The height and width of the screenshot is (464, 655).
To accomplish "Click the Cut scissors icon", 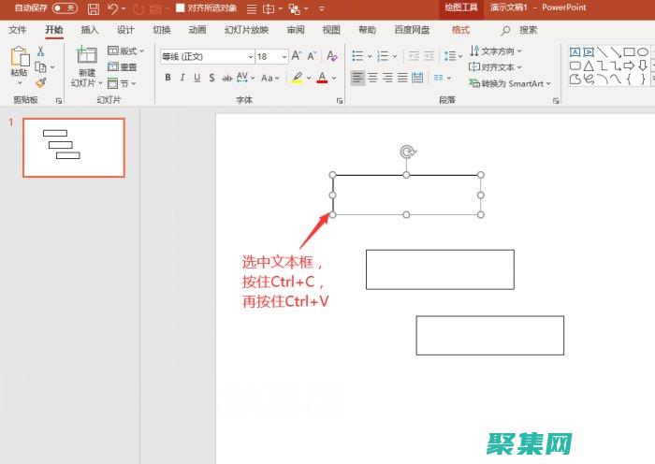I will (x=40, y=51).
